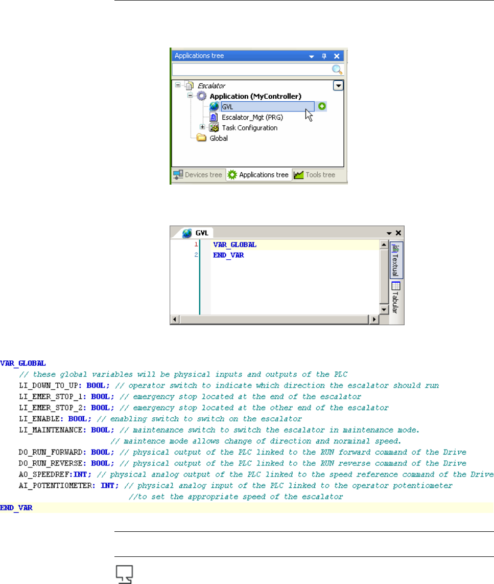
Task: Click VAR_GLOBAL on line 1 of GVL editor
Action: pos(234,245)
